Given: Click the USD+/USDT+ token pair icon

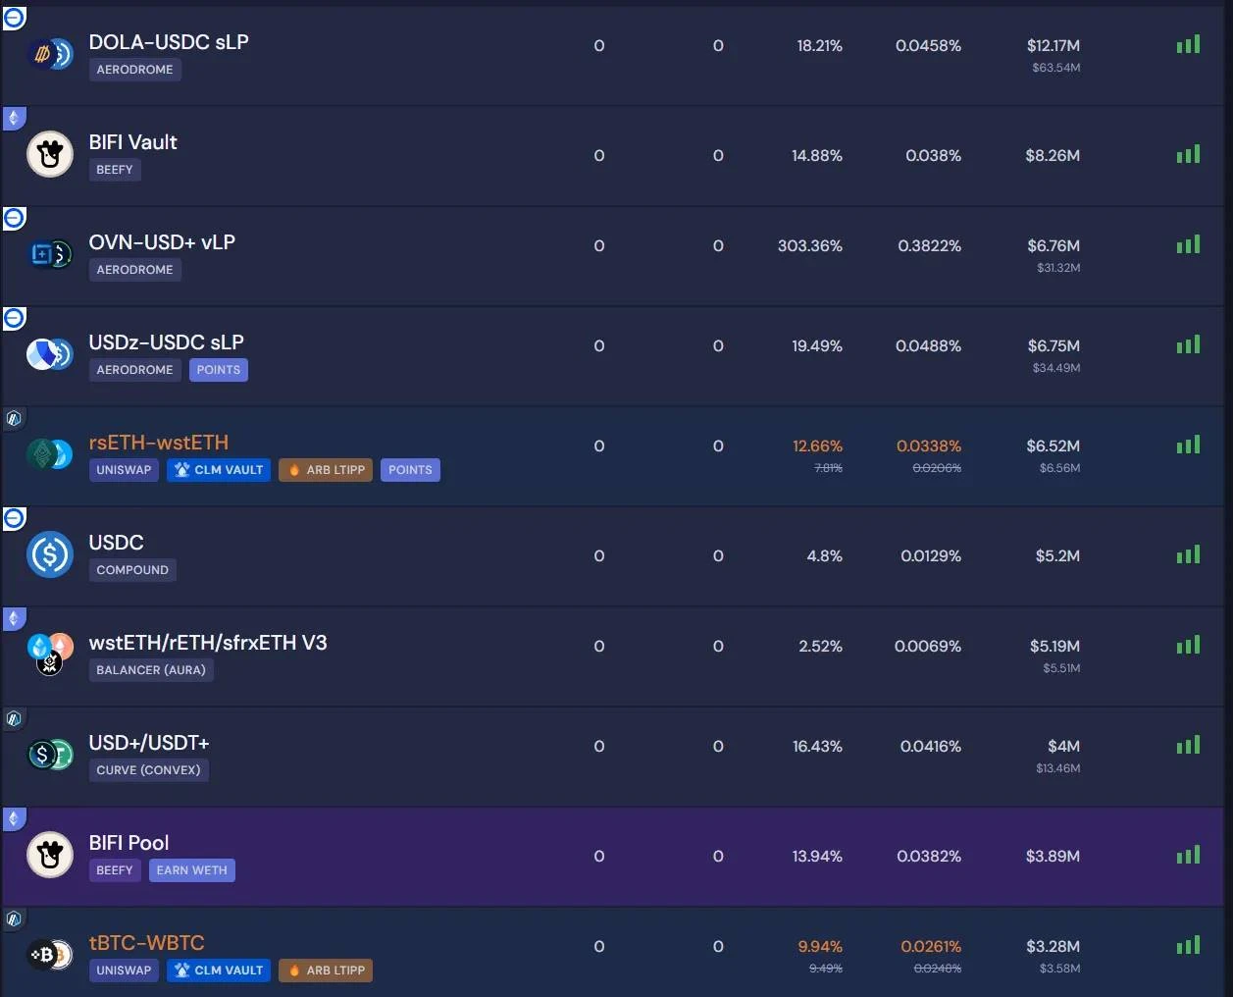Looking at the screenshot, I should (49, 755).
